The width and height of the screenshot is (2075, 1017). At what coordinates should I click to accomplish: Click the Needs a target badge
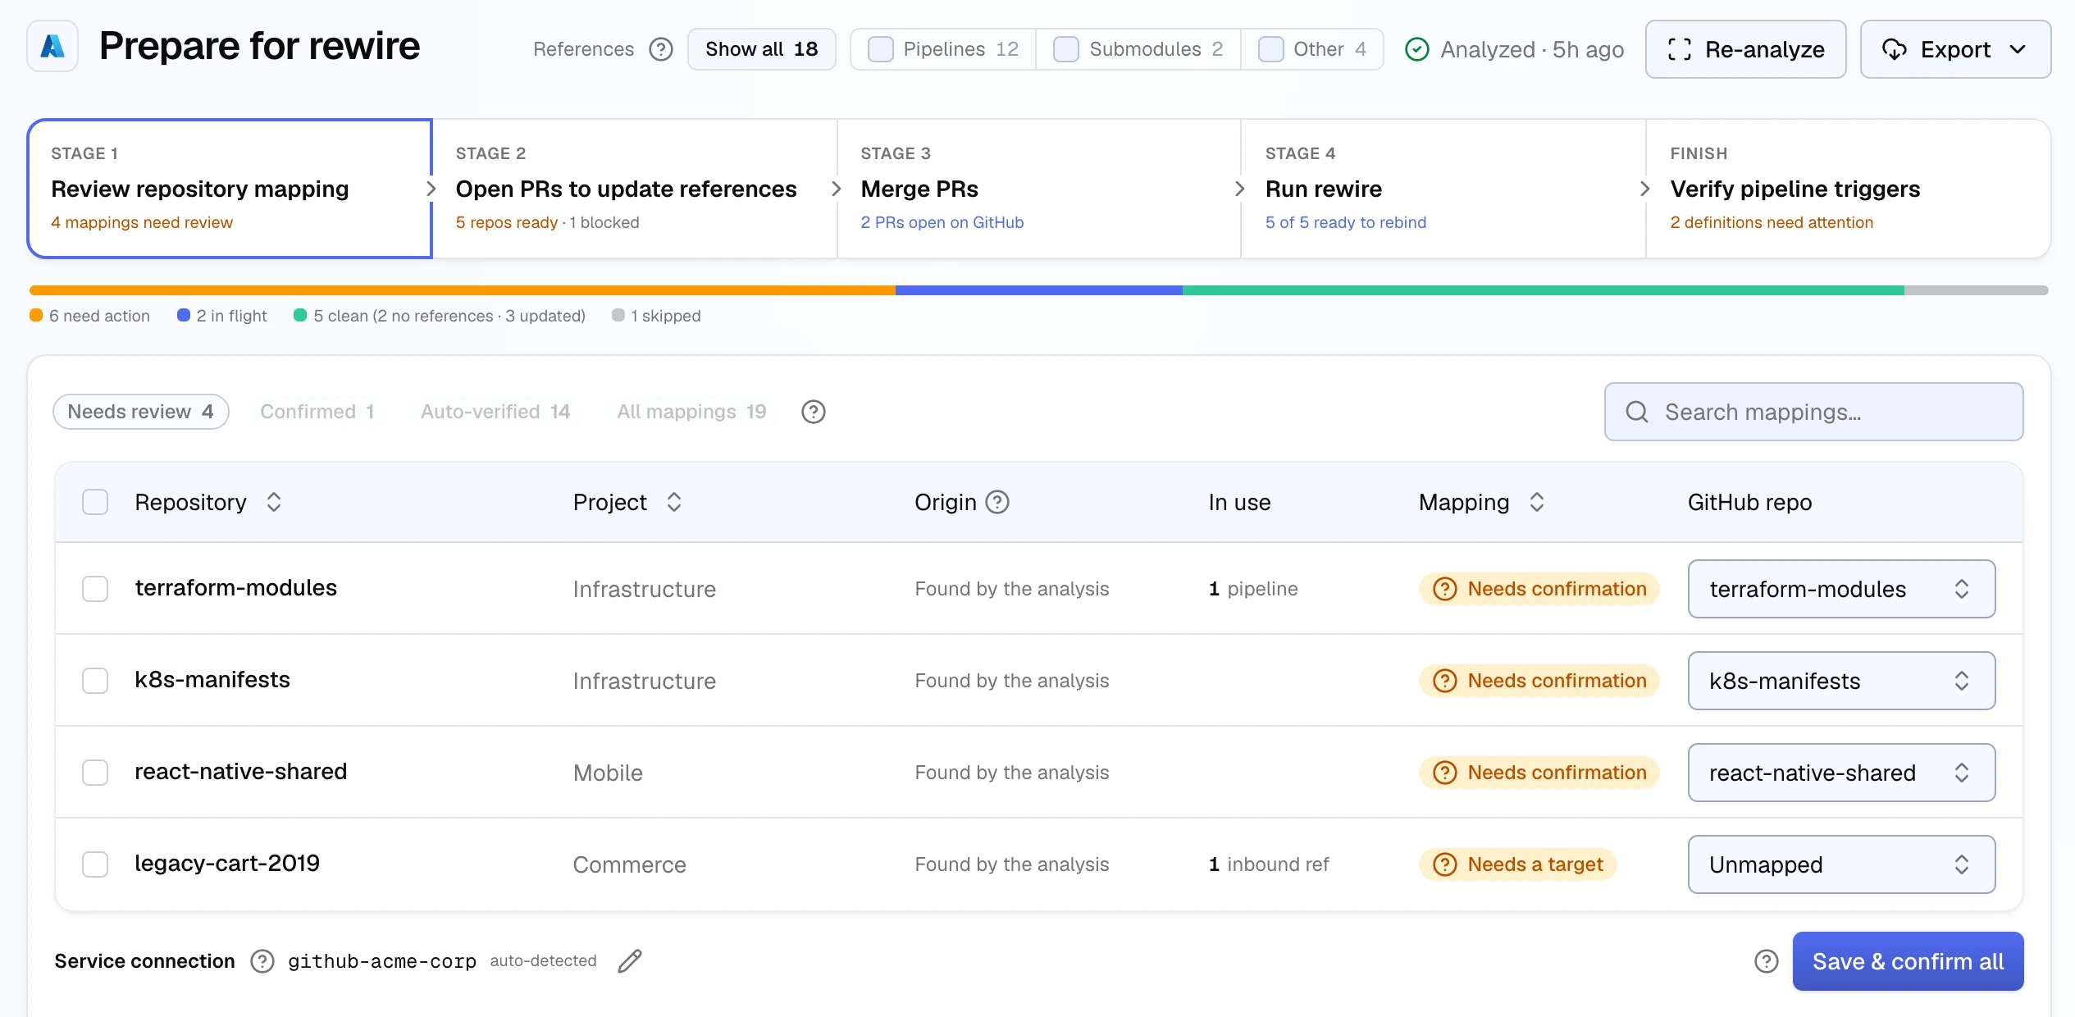1518,864
